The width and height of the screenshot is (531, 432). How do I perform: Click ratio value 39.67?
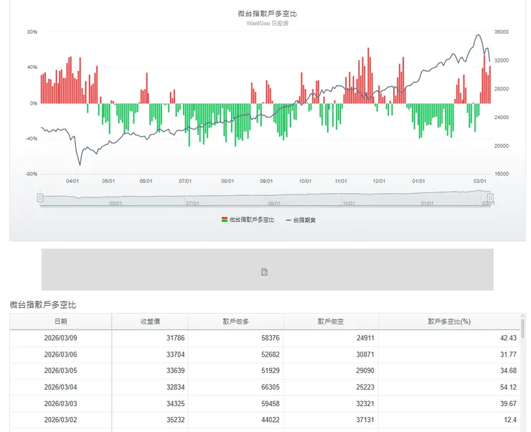coord(508,403)
